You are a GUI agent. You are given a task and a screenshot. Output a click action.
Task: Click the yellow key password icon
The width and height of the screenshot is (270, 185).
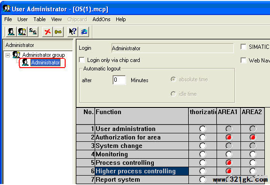(58, 32)
